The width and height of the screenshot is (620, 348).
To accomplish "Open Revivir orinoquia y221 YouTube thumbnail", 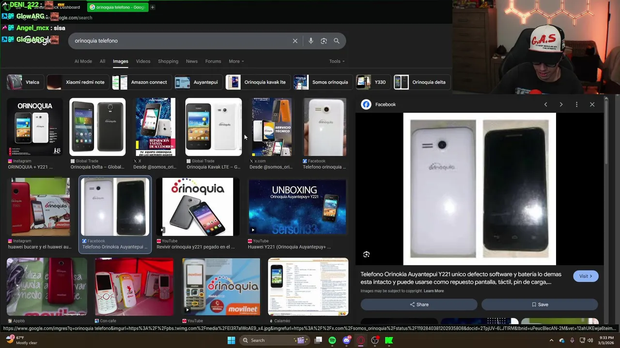I will pyautogui.click(x=198, y=207).
